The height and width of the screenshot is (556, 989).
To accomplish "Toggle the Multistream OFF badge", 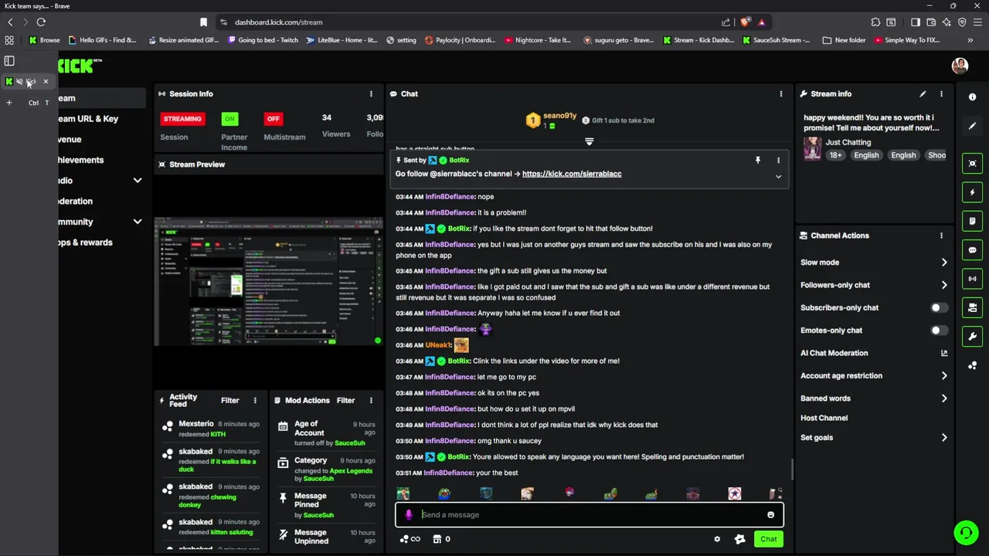I will click(x=273, y=119).
